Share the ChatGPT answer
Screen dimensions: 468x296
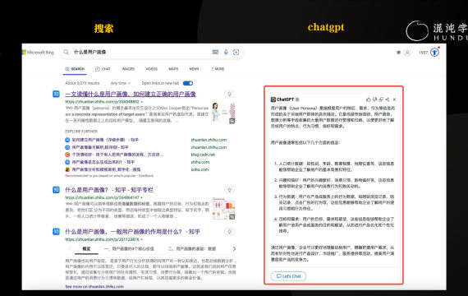388,99
